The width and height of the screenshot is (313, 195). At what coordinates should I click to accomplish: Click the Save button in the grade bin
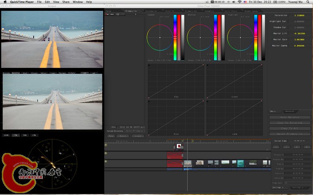click(x=123, y=136)
